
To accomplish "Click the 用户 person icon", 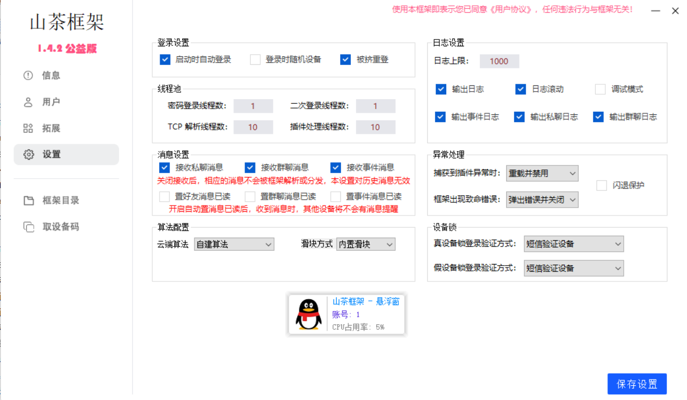I will [28, 102].
